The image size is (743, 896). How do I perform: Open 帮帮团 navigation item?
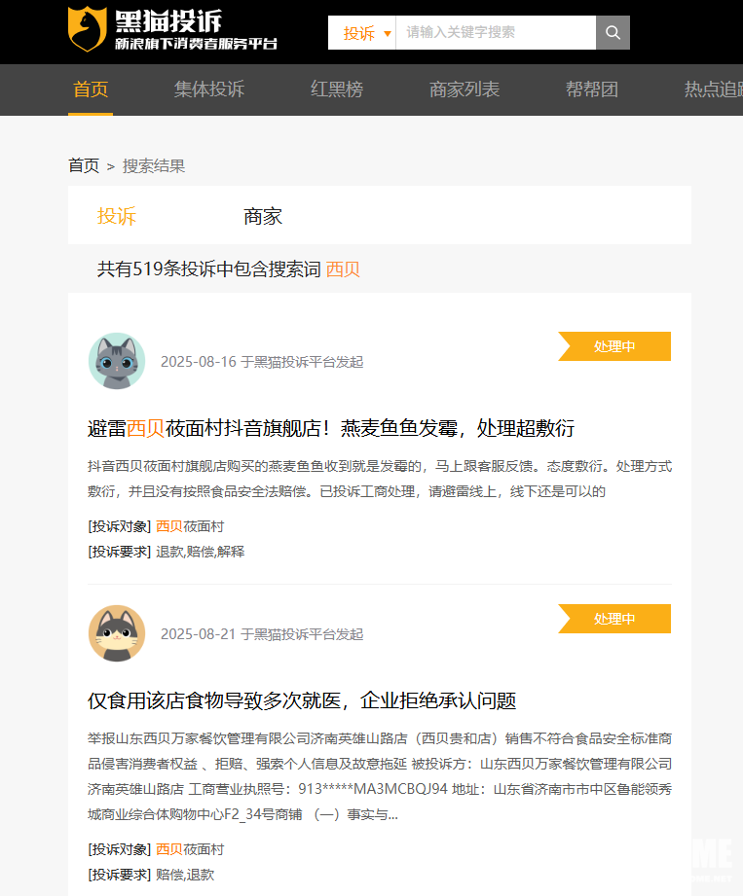point(592,90)
